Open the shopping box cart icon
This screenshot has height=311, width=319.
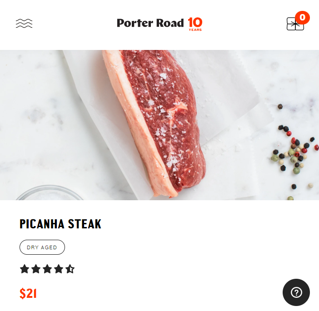pos(295,24)
